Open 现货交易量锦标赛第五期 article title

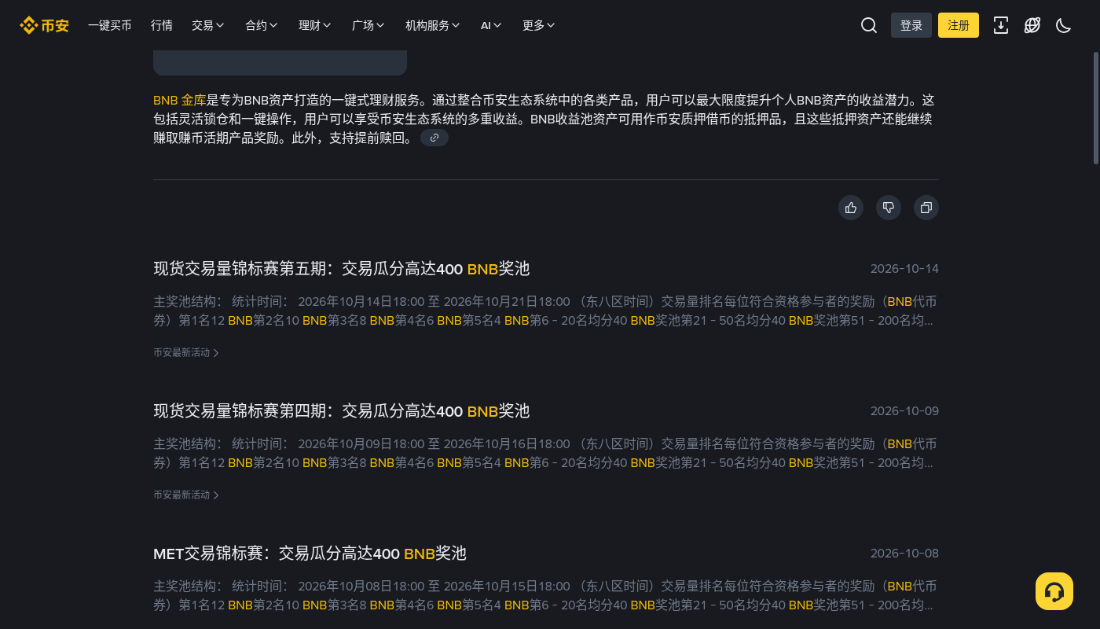tap(342, 269)
